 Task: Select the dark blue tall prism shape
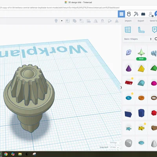141,113
